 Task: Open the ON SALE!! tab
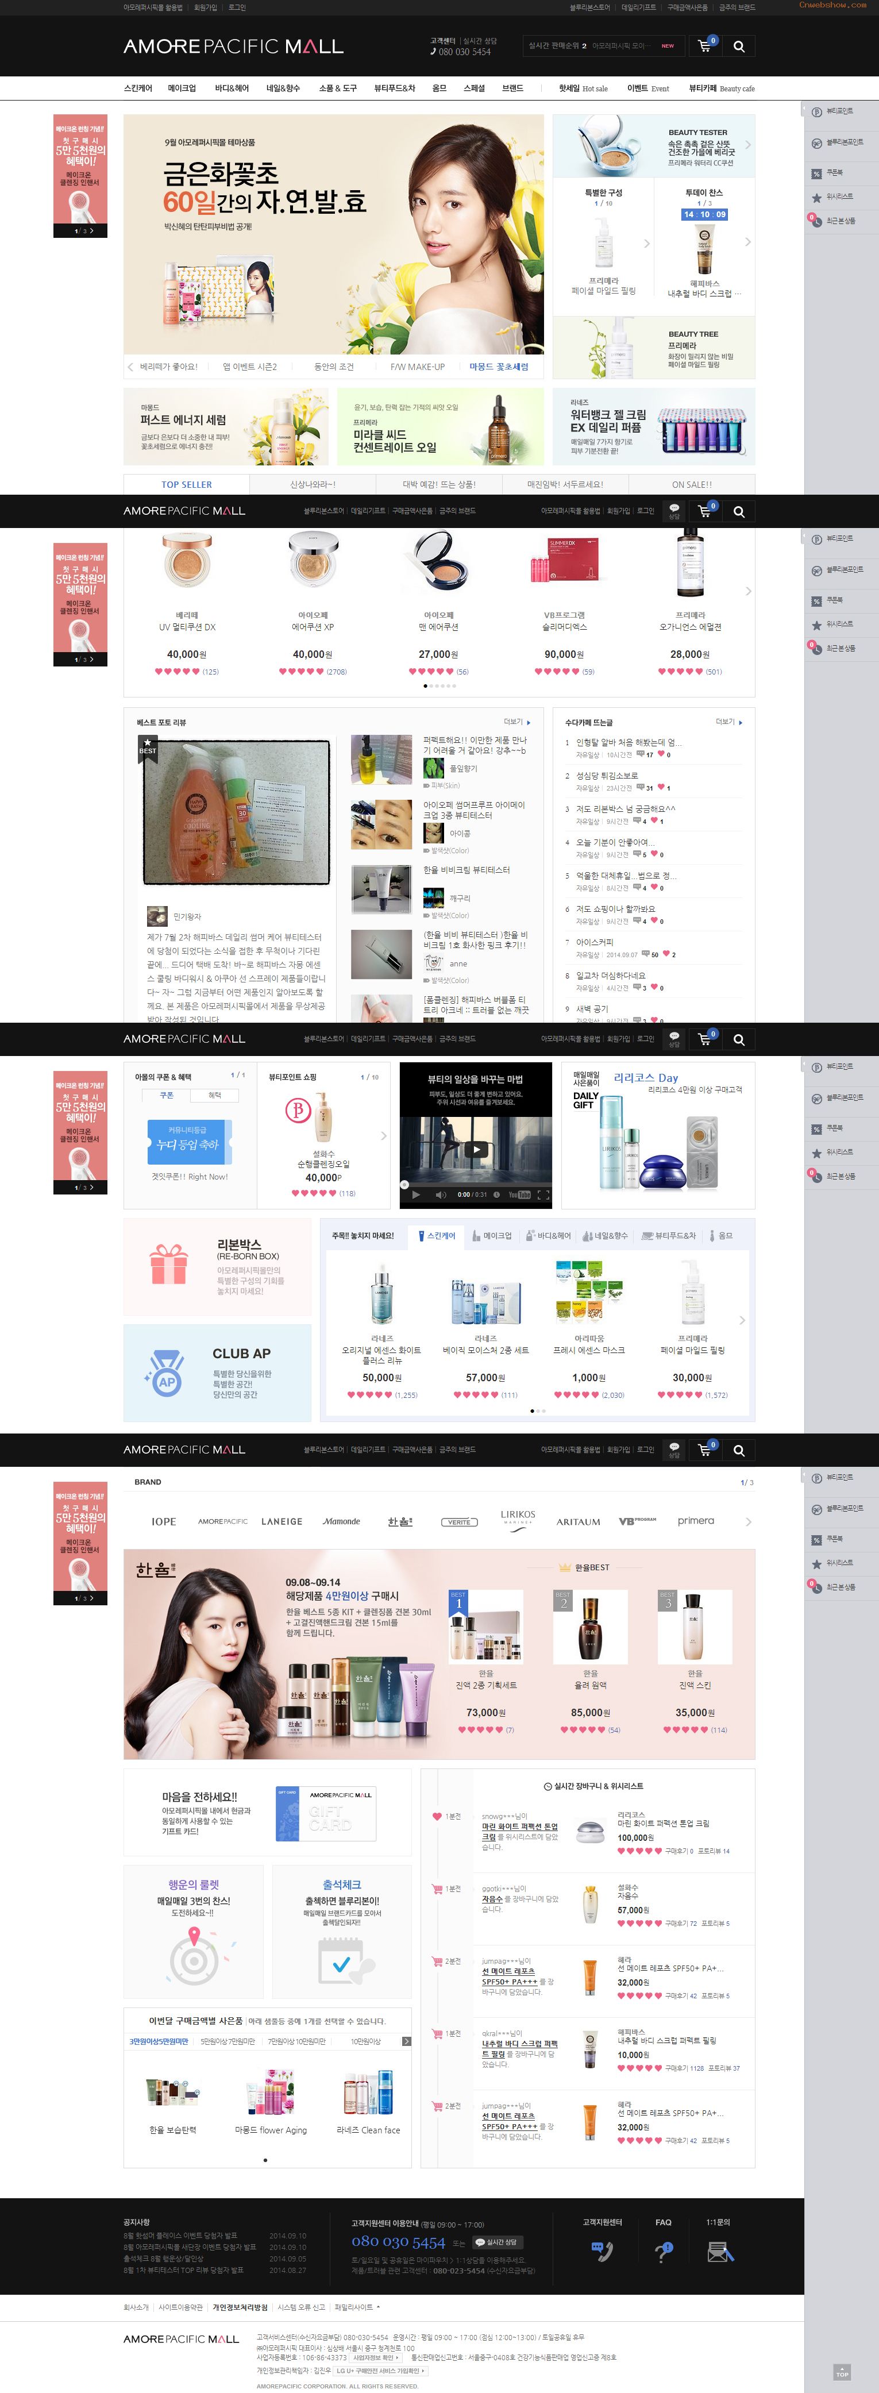691,484
